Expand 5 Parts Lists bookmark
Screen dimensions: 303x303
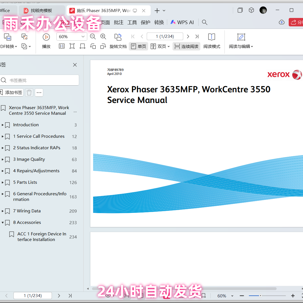(x=3, y=182)
